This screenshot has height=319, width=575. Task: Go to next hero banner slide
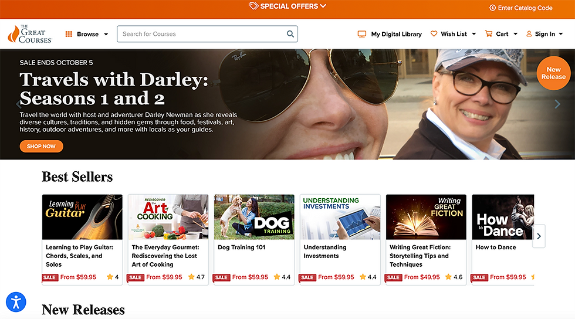pos(557,104)
